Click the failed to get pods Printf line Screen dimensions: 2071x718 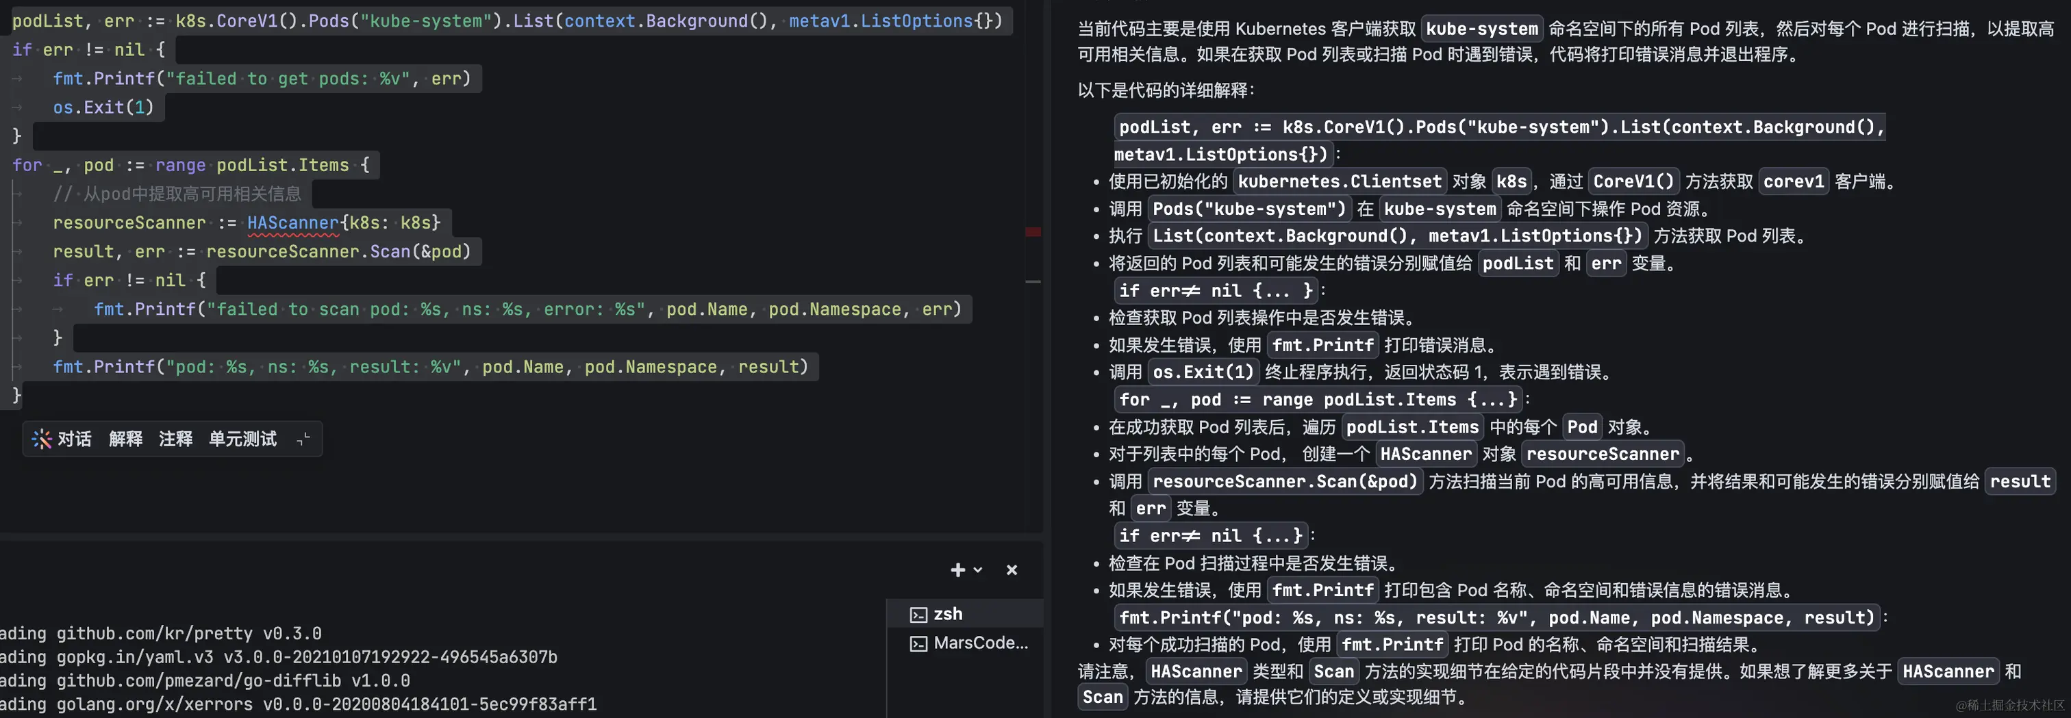[262, 79]
